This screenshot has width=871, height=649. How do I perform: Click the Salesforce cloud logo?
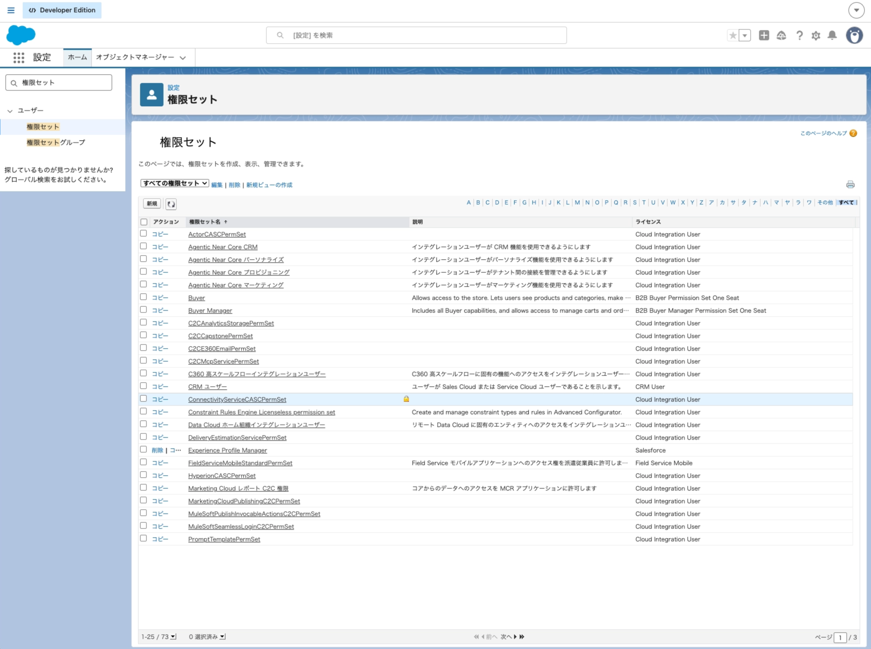pos(21,35)
